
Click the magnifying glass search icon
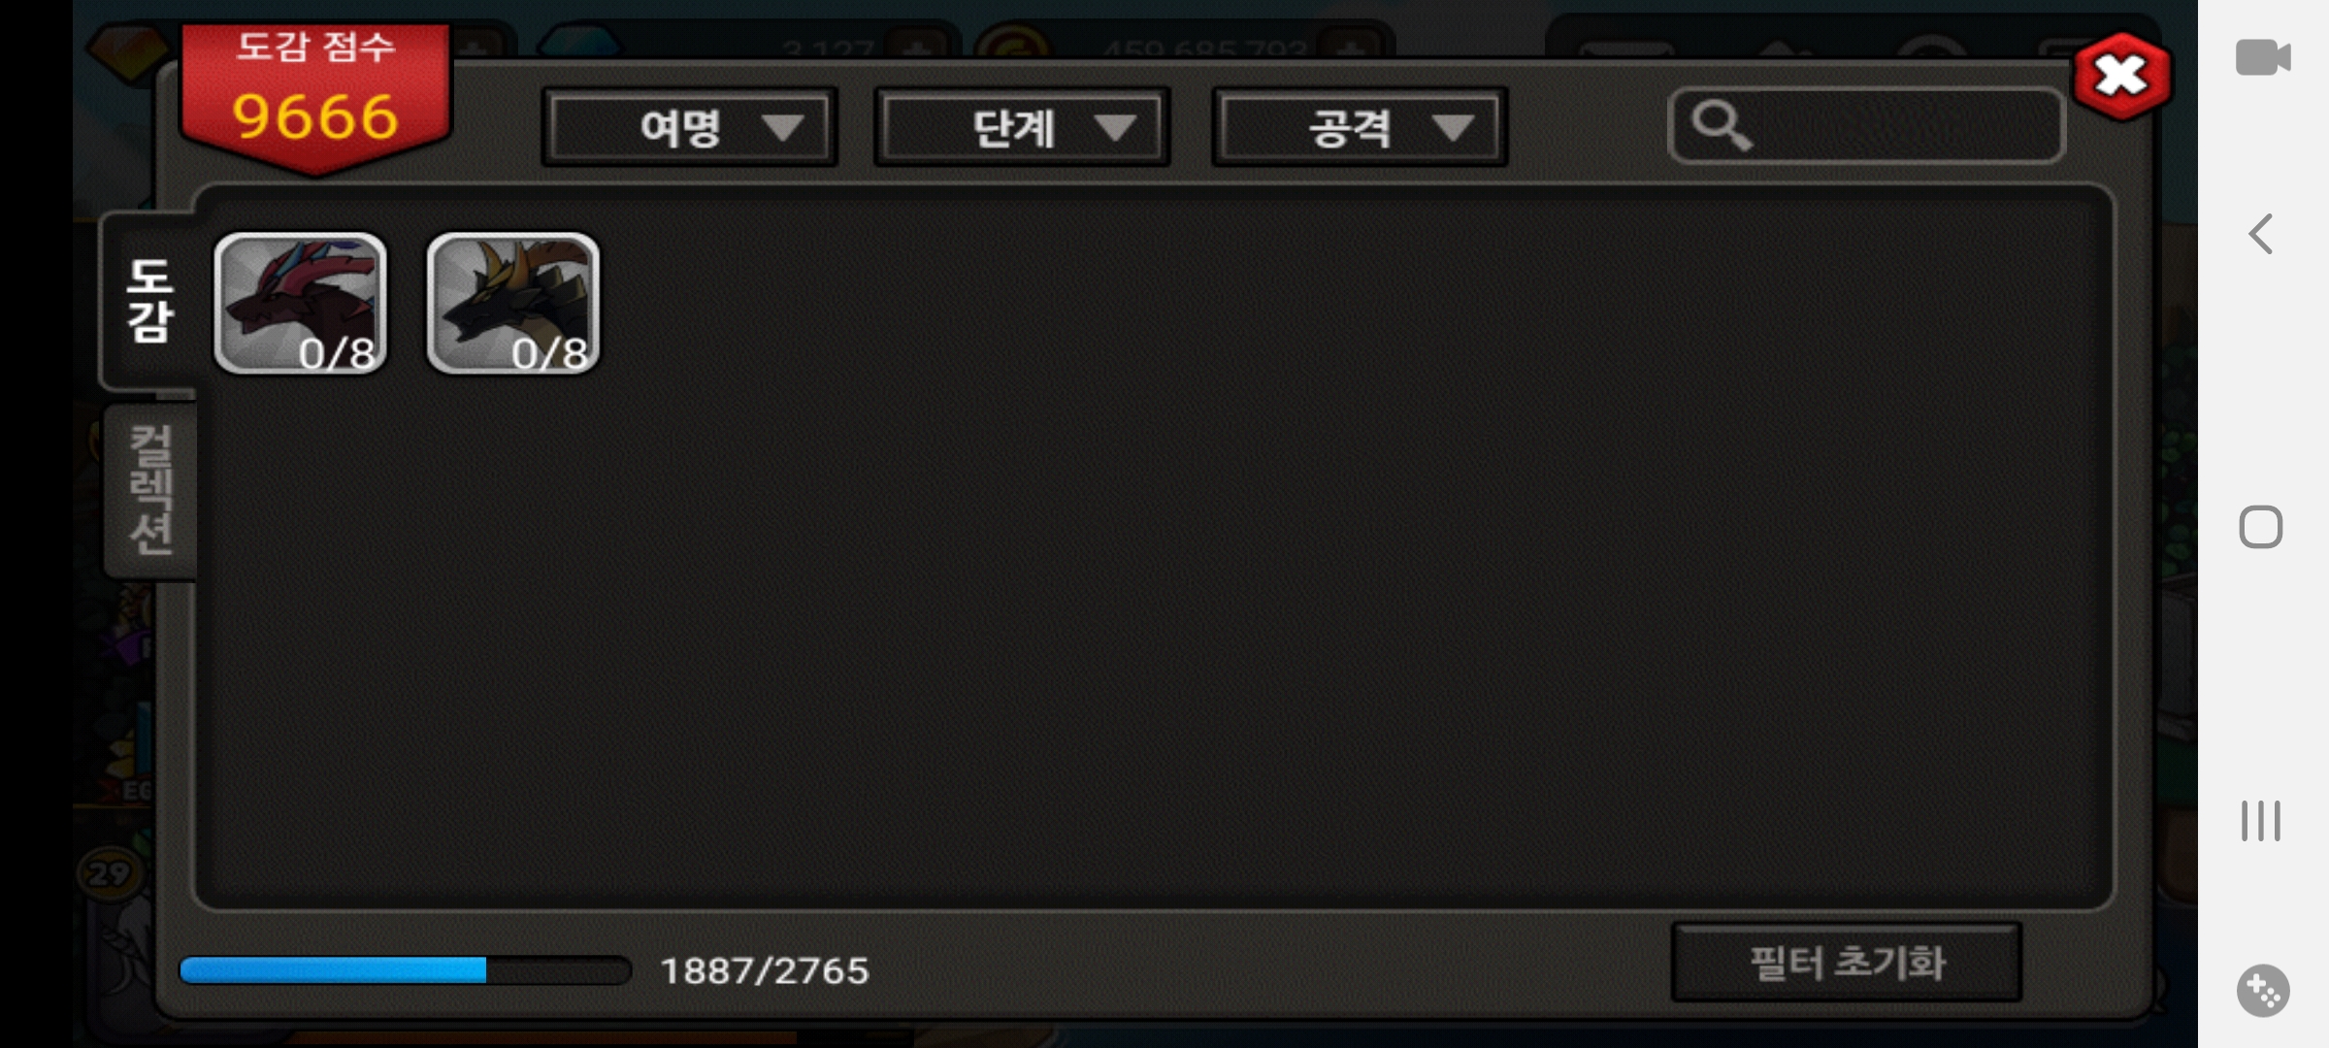(1722, 125)
